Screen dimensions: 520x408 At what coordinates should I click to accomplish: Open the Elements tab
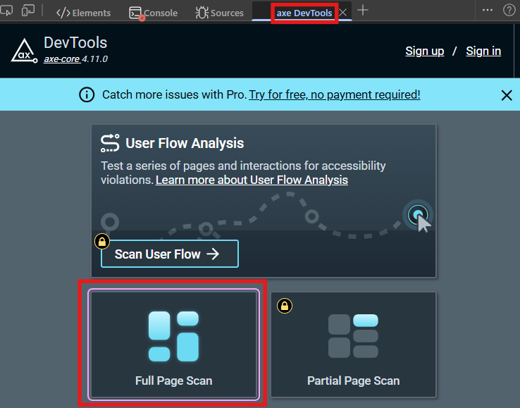click(84, 13)
